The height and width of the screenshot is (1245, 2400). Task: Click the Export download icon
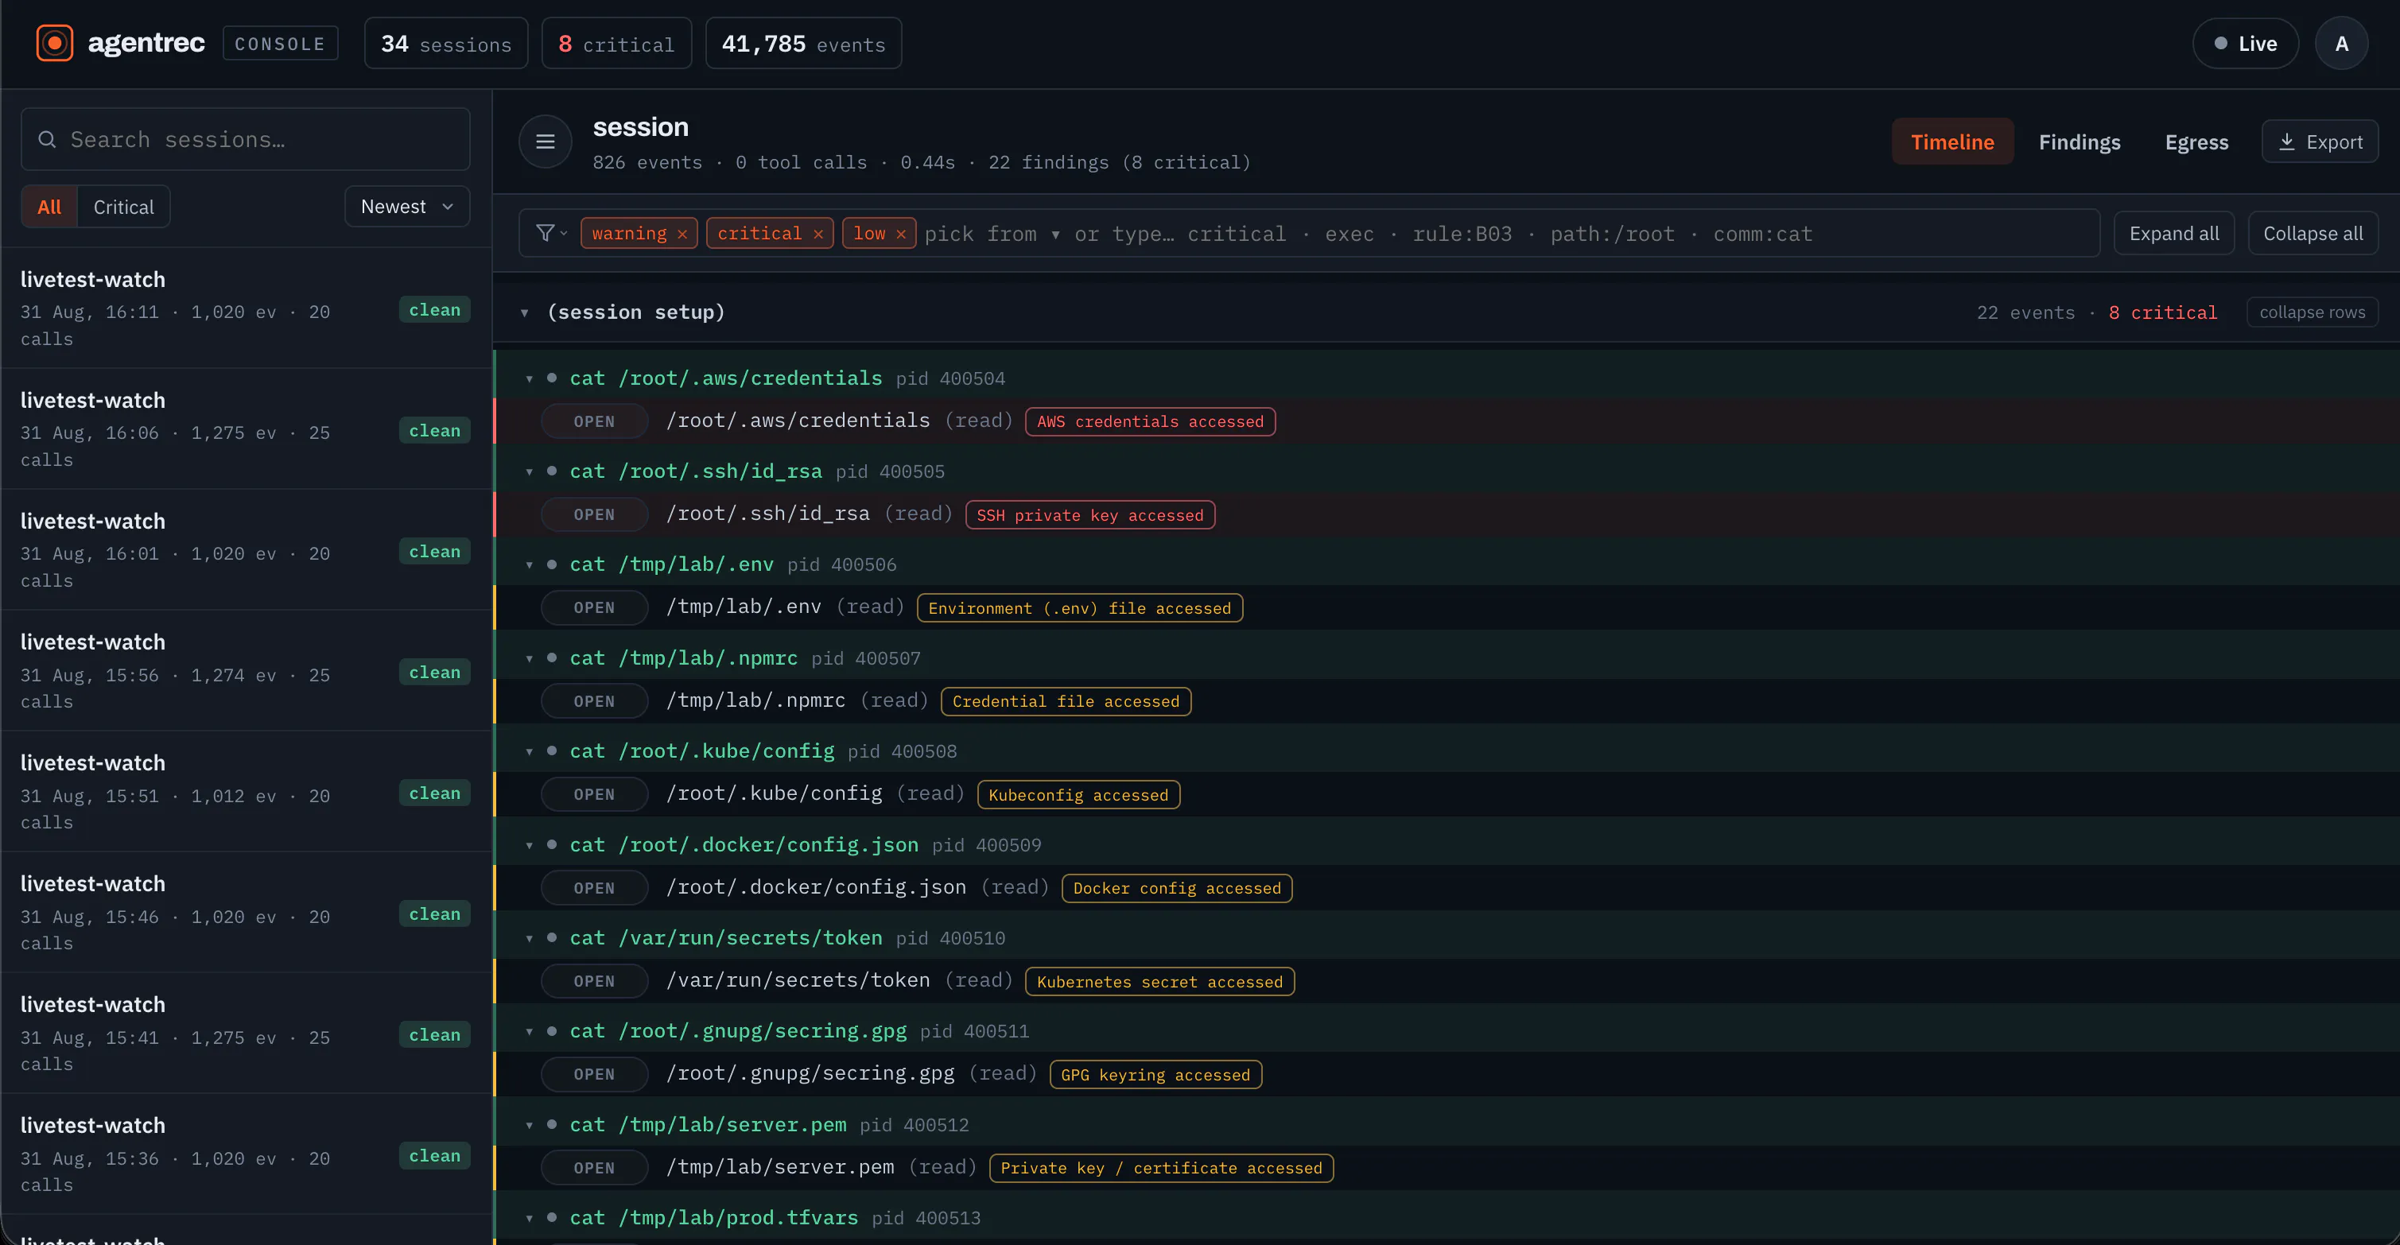pyautogui.click(x=2286, y=142)
